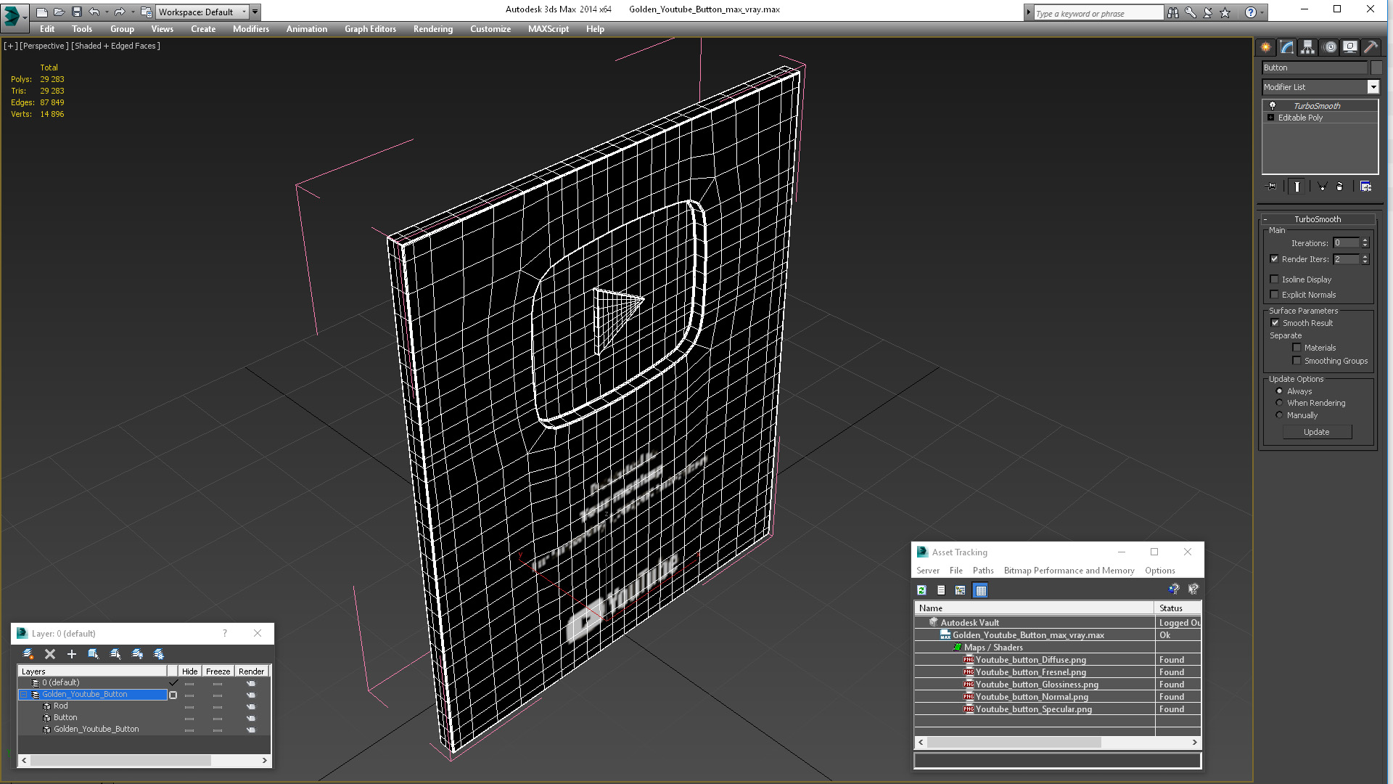Screen dimensions: 1393x784
Task: Click the Pin Stack icon
Action: [1271, 187]
